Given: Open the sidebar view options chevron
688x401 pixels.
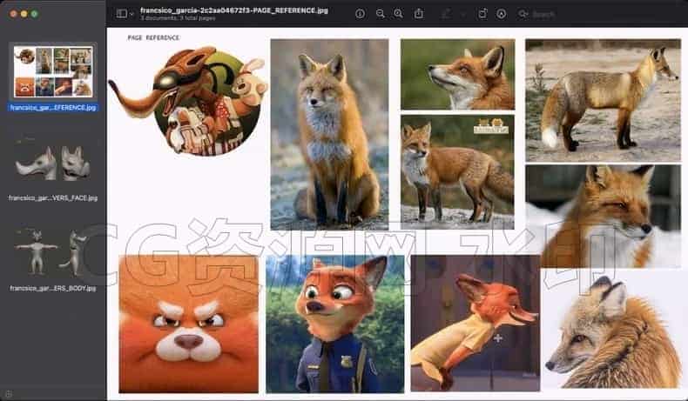Looking at the screenshot, I should coord(132,14).
